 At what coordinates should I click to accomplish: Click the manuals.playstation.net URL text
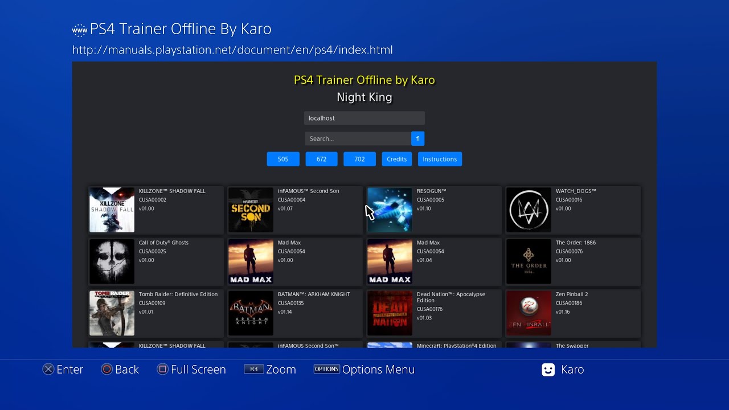click(x=232, y=50)
